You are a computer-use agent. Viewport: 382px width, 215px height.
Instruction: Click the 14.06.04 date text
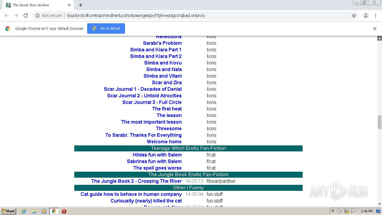194,194
